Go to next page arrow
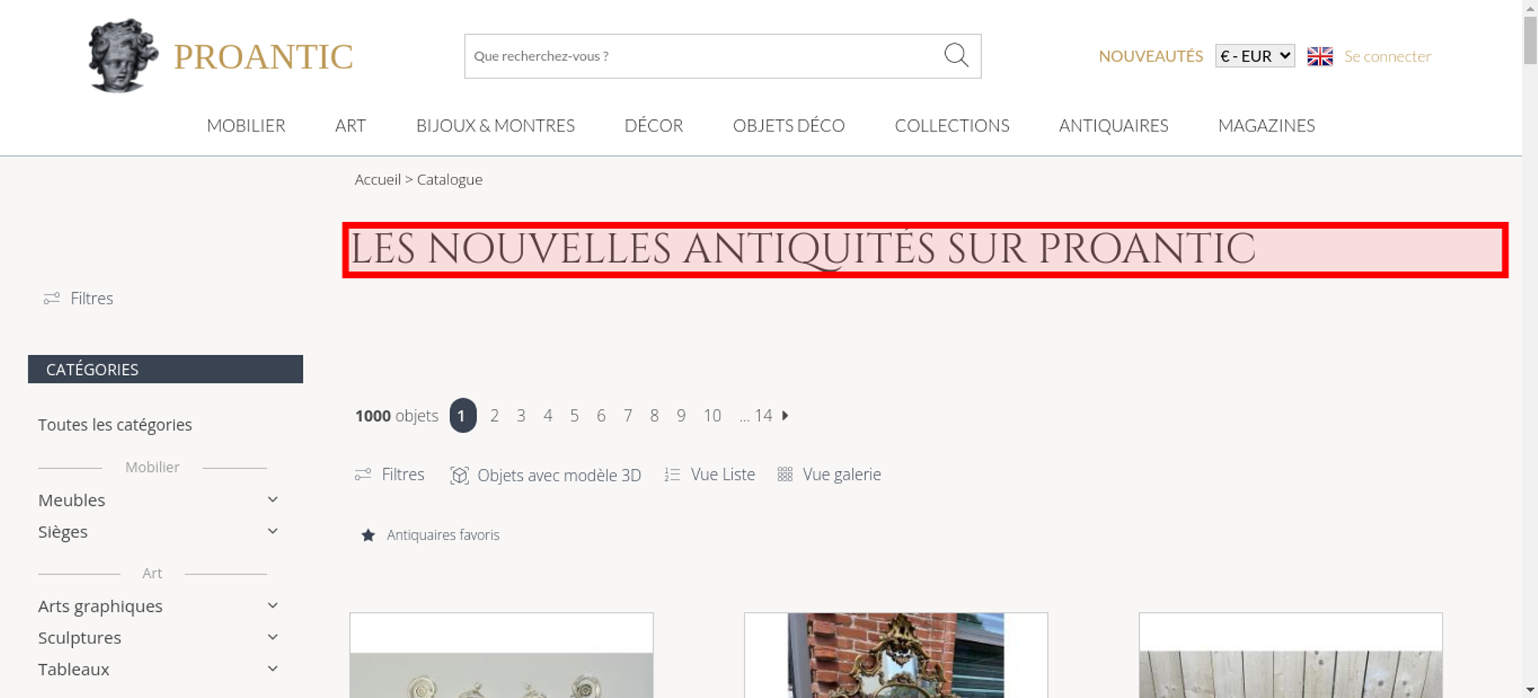Image resolution: width=1538 pixels, height=698 pixels. point(785,415)
